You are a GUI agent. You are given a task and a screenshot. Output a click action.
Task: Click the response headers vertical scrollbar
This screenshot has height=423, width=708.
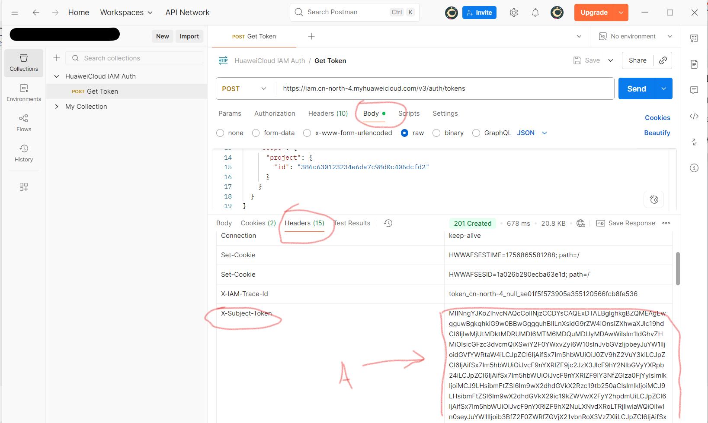coord(678,268)
